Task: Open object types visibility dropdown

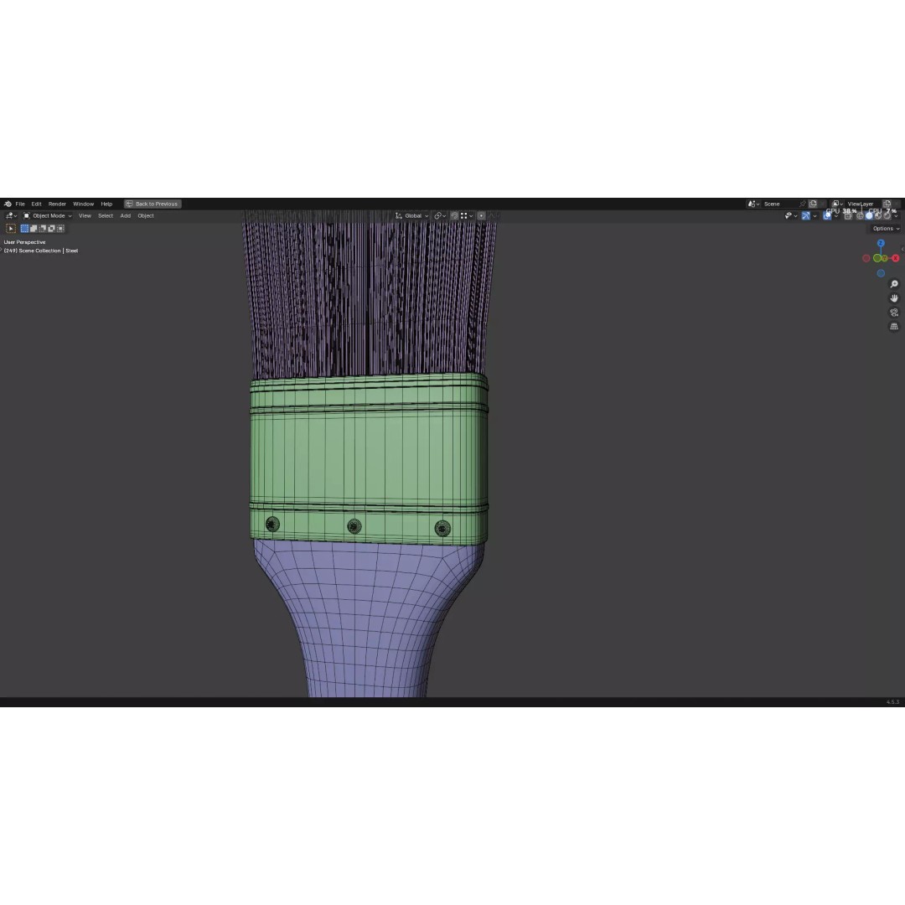Action: pos(791,216)
